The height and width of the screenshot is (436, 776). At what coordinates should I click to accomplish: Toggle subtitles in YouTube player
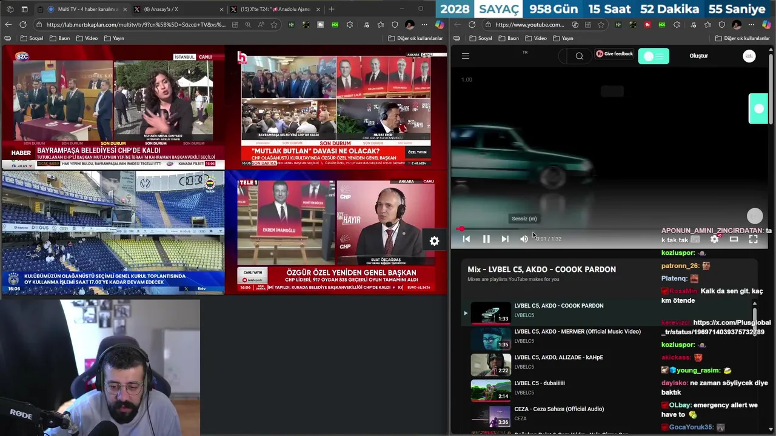coord(695,239)
